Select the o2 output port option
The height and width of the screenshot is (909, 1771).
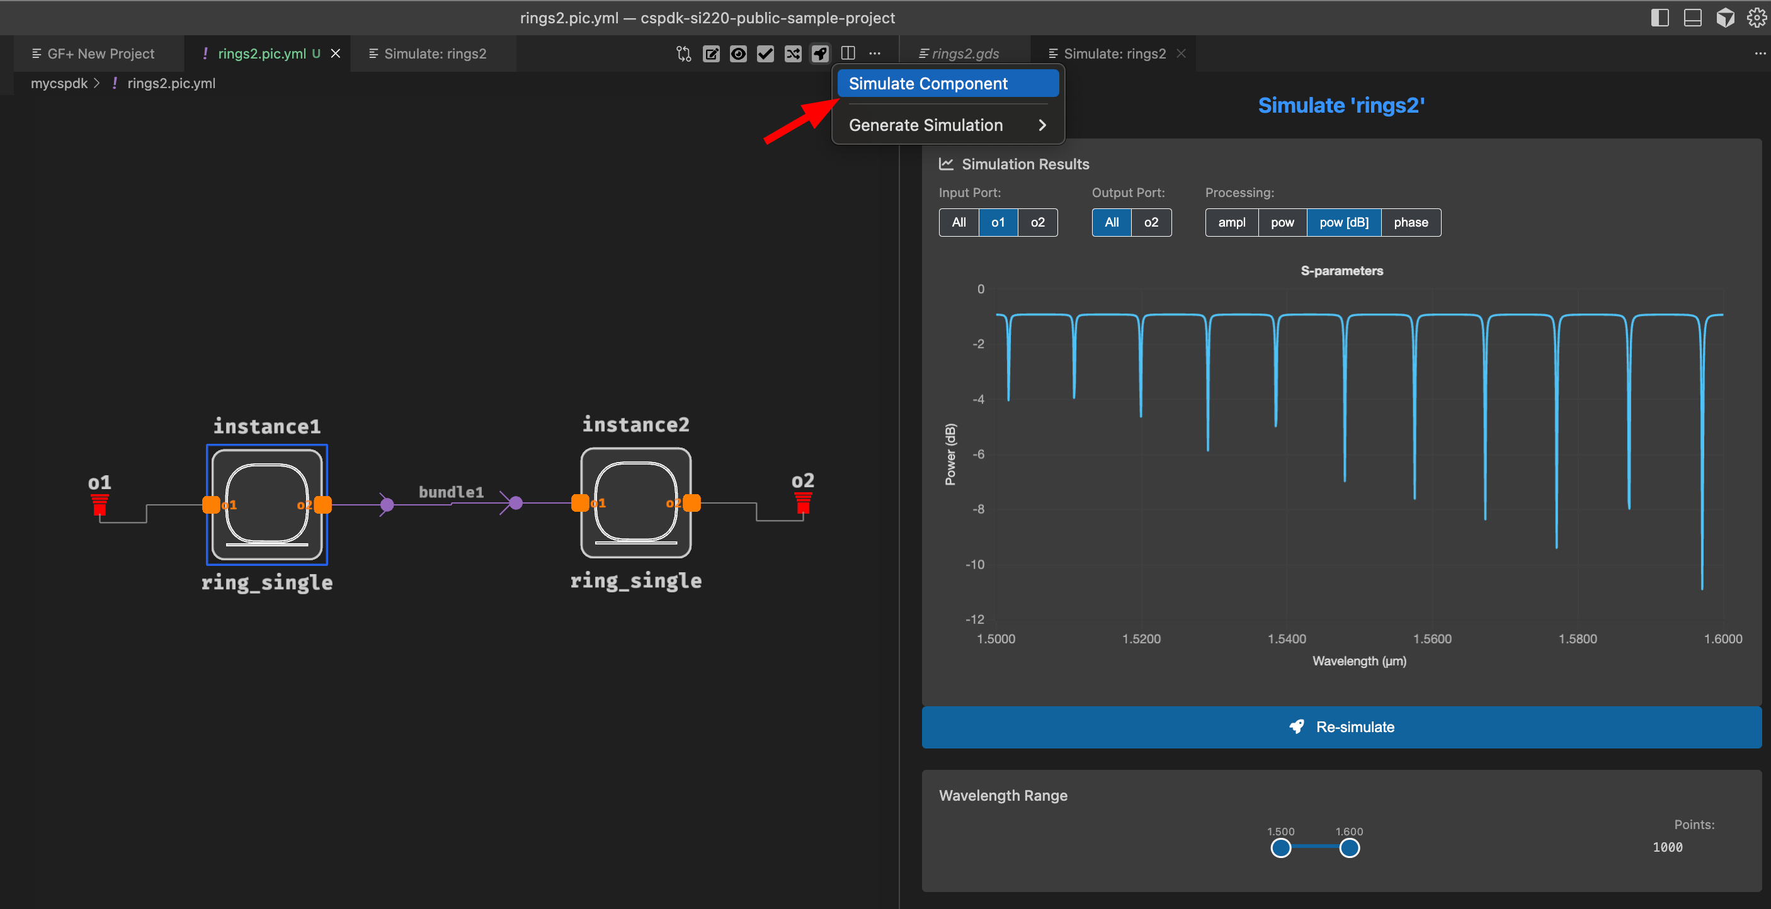click(1150, 223)
